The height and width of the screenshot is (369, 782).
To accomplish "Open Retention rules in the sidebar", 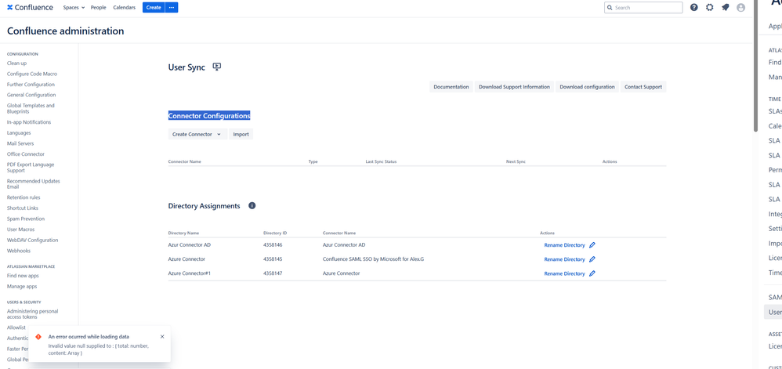I will point(24,197).
